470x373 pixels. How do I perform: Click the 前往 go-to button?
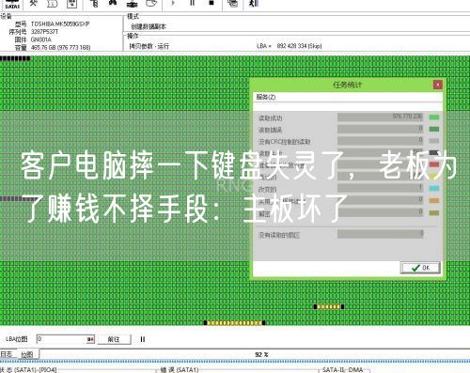click(x=114, y=339)
